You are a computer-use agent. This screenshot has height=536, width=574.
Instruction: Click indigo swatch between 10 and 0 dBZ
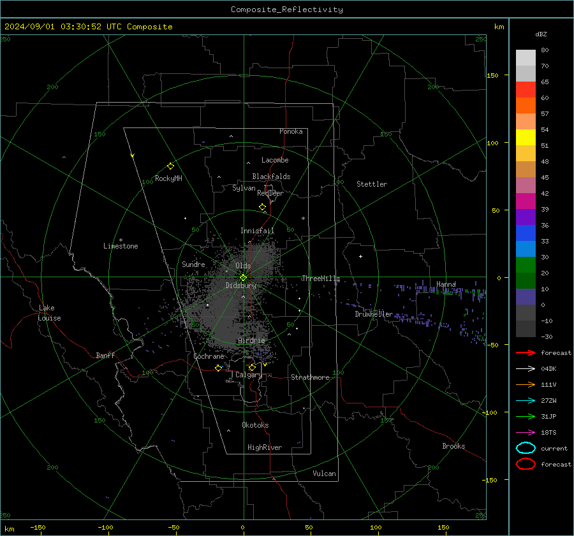(x=526, y=297)
